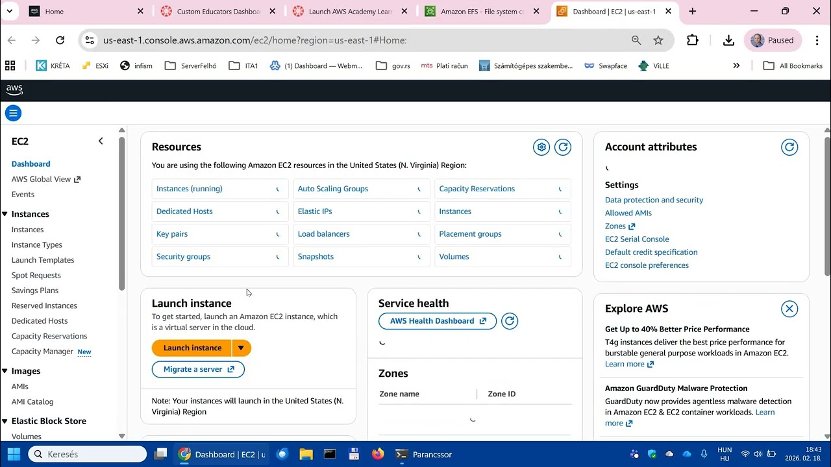Reload the page in Chrome
The height and width of the screenshot is (467, 831).
coord(60,40)
